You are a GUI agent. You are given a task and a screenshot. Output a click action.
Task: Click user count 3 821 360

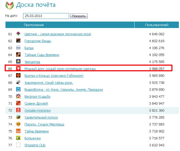[x=157, y=110]
